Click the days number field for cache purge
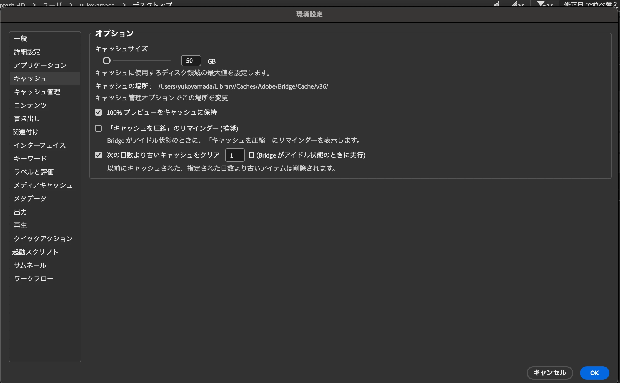The height and width of the screenshot is (383, 620). [235, 155]
